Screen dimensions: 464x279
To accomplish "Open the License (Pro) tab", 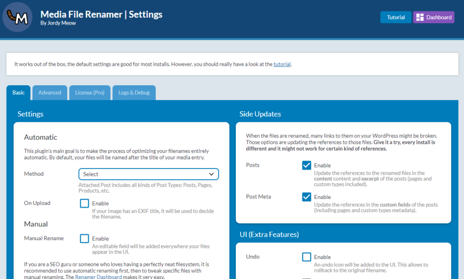I will tap(89, 93).
